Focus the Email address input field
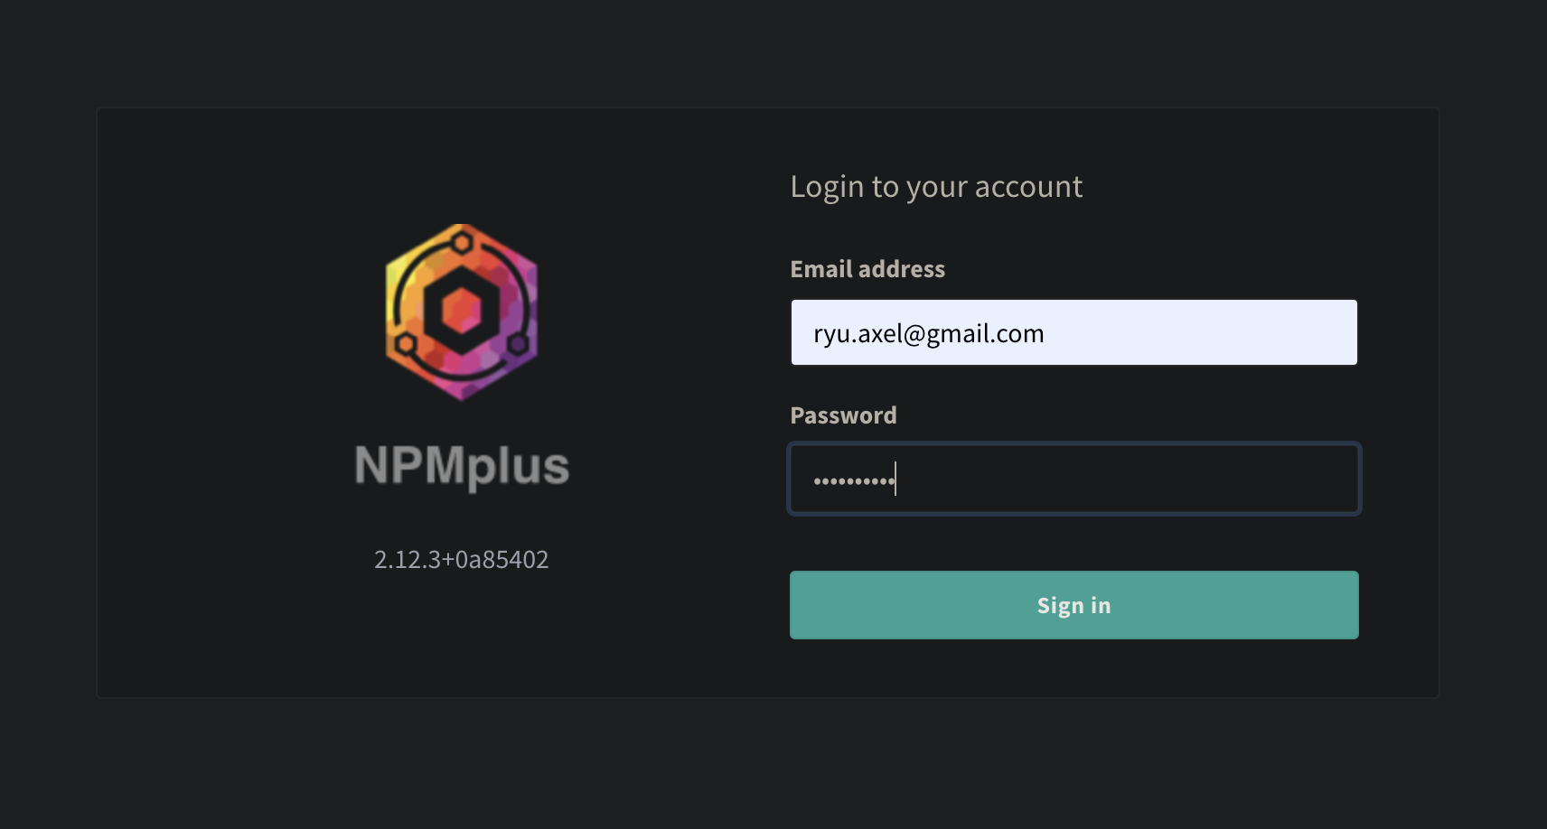 click(x=1074, y=332)
